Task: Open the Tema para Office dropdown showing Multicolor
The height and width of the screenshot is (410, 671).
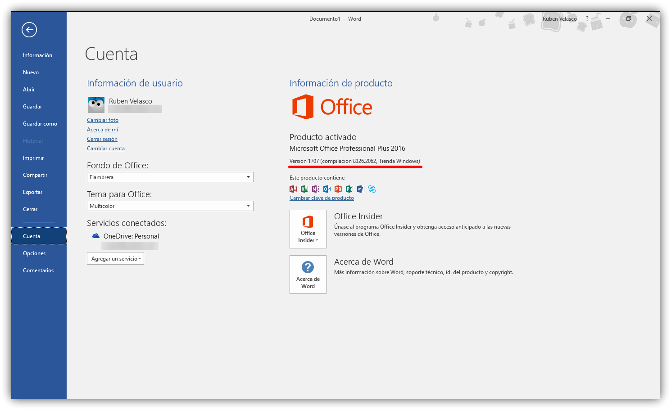Action: pos(170,206)
